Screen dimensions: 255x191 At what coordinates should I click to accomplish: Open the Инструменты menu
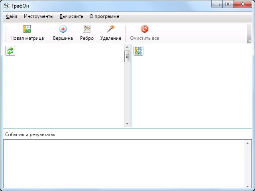pyautogui.click(x=39, y=16)
